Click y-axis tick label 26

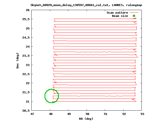[x=28, y=10]
